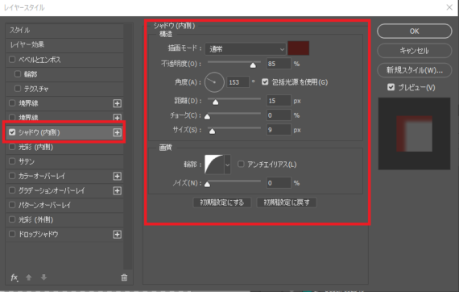
Task: Enable the ベベルとエンボス checkbox
Action: [12, 60]
